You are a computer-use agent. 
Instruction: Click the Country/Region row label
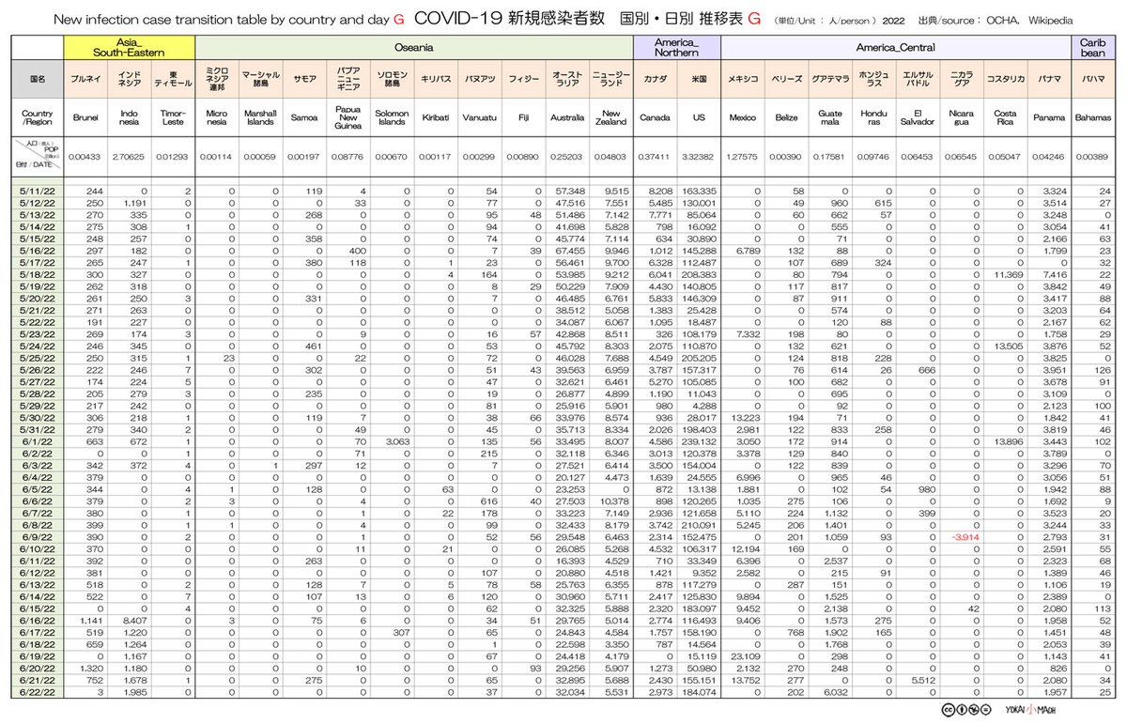click(x=37, y=118)
